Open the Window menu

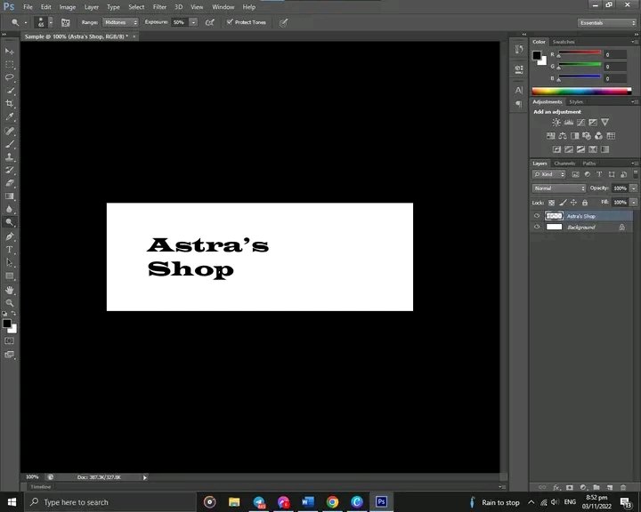pos(223,7)
